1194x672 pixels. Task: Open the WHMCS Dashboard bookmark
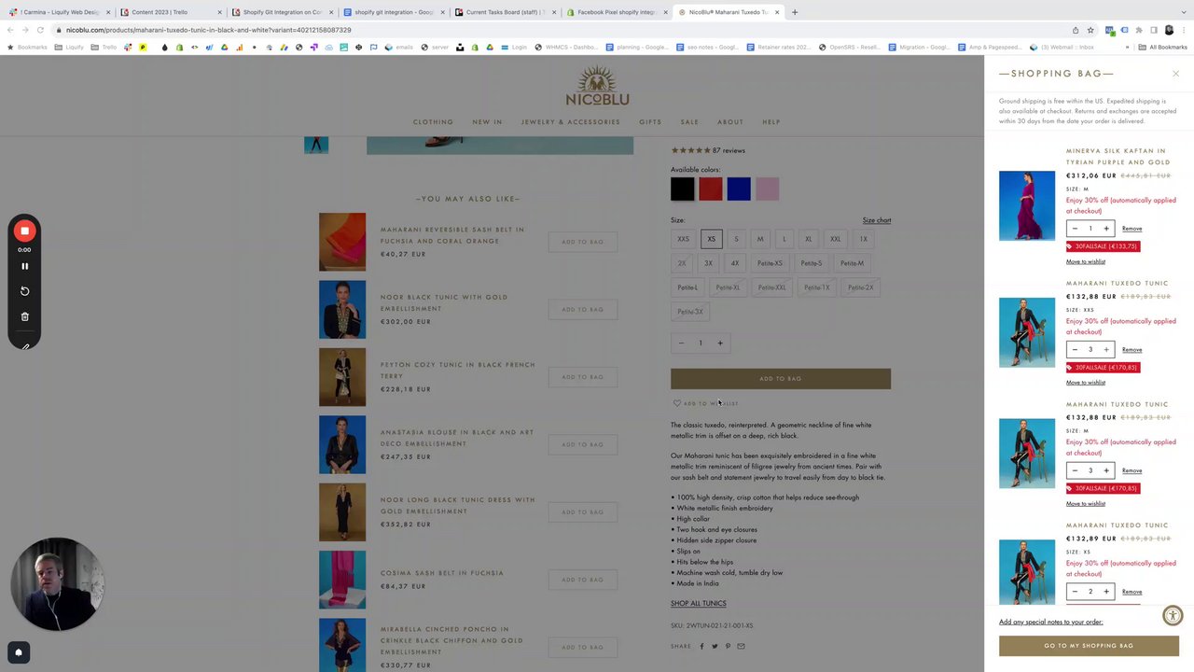(566, 47)
